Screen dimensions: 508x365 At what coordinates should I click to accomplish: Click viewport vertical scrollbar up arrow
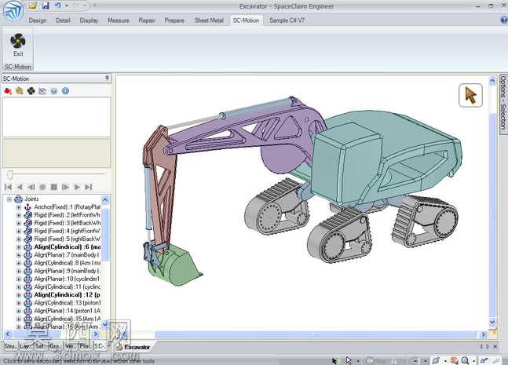[492, 80]
